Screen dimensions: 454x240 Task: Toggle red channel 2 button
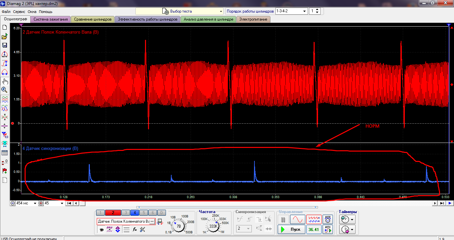[x=113, y=213]
